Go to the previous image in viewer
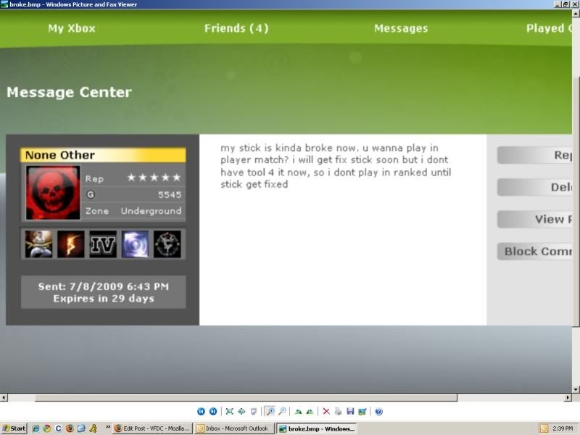This screenshot has width=580, height=435. pyautogui.click(x=201, y=411)
